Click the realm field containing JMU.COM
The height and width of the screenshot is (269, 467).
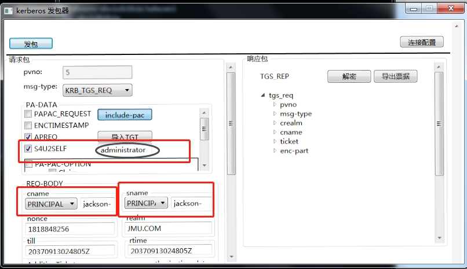click(167, 229)
